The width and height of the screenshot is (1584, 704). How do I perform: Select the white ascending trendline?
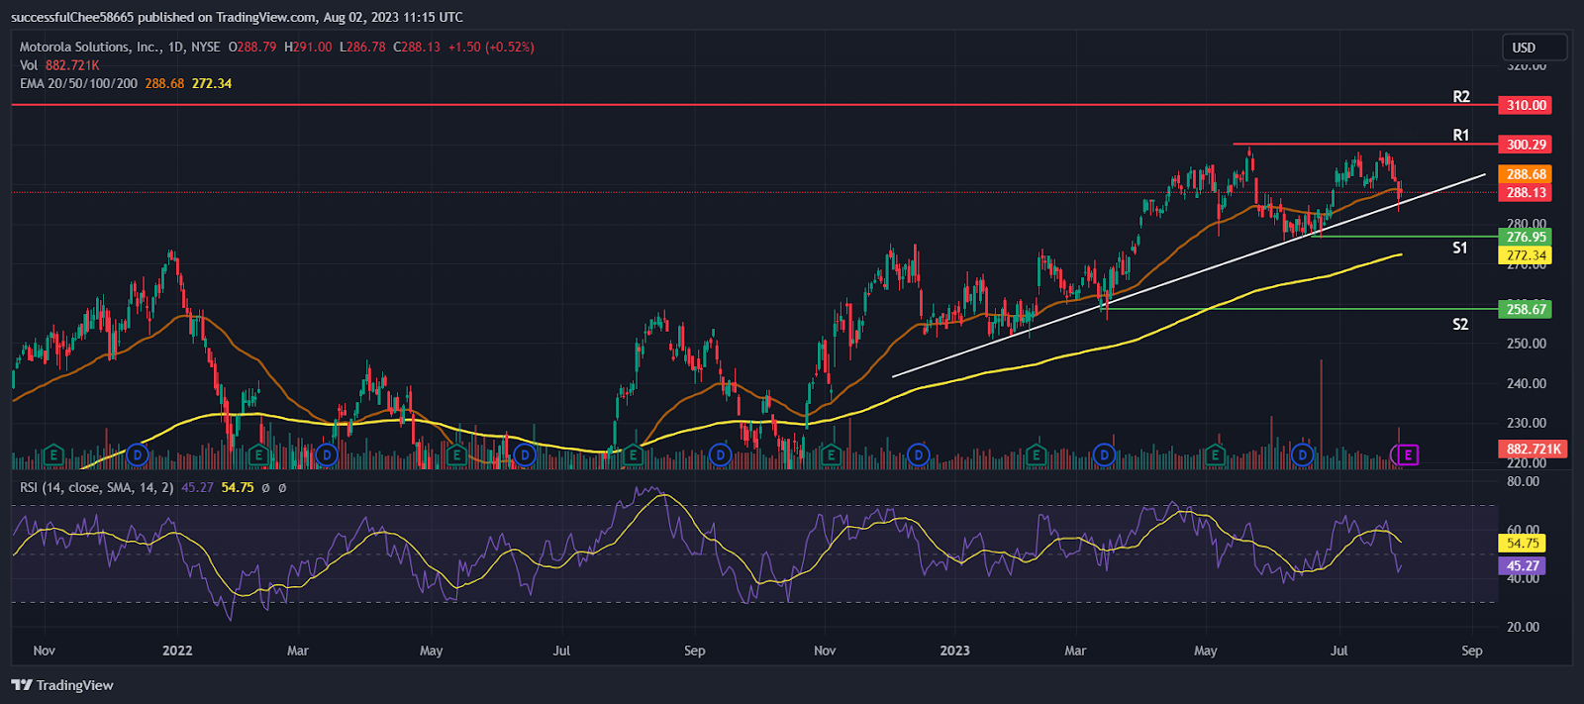pyautogui.click(x=1188, y=275)
